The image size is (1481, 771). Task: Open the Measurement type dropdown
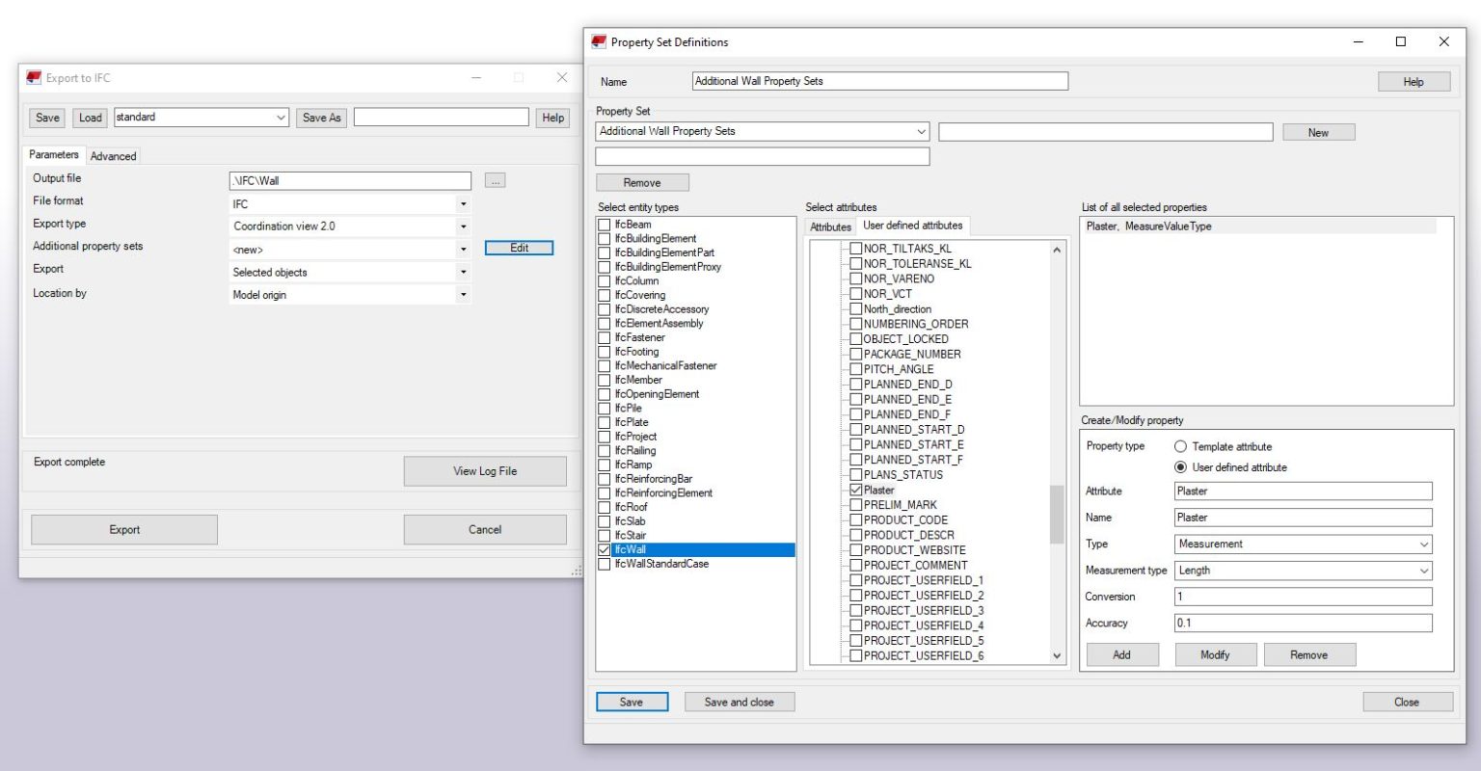(1425, 570)
